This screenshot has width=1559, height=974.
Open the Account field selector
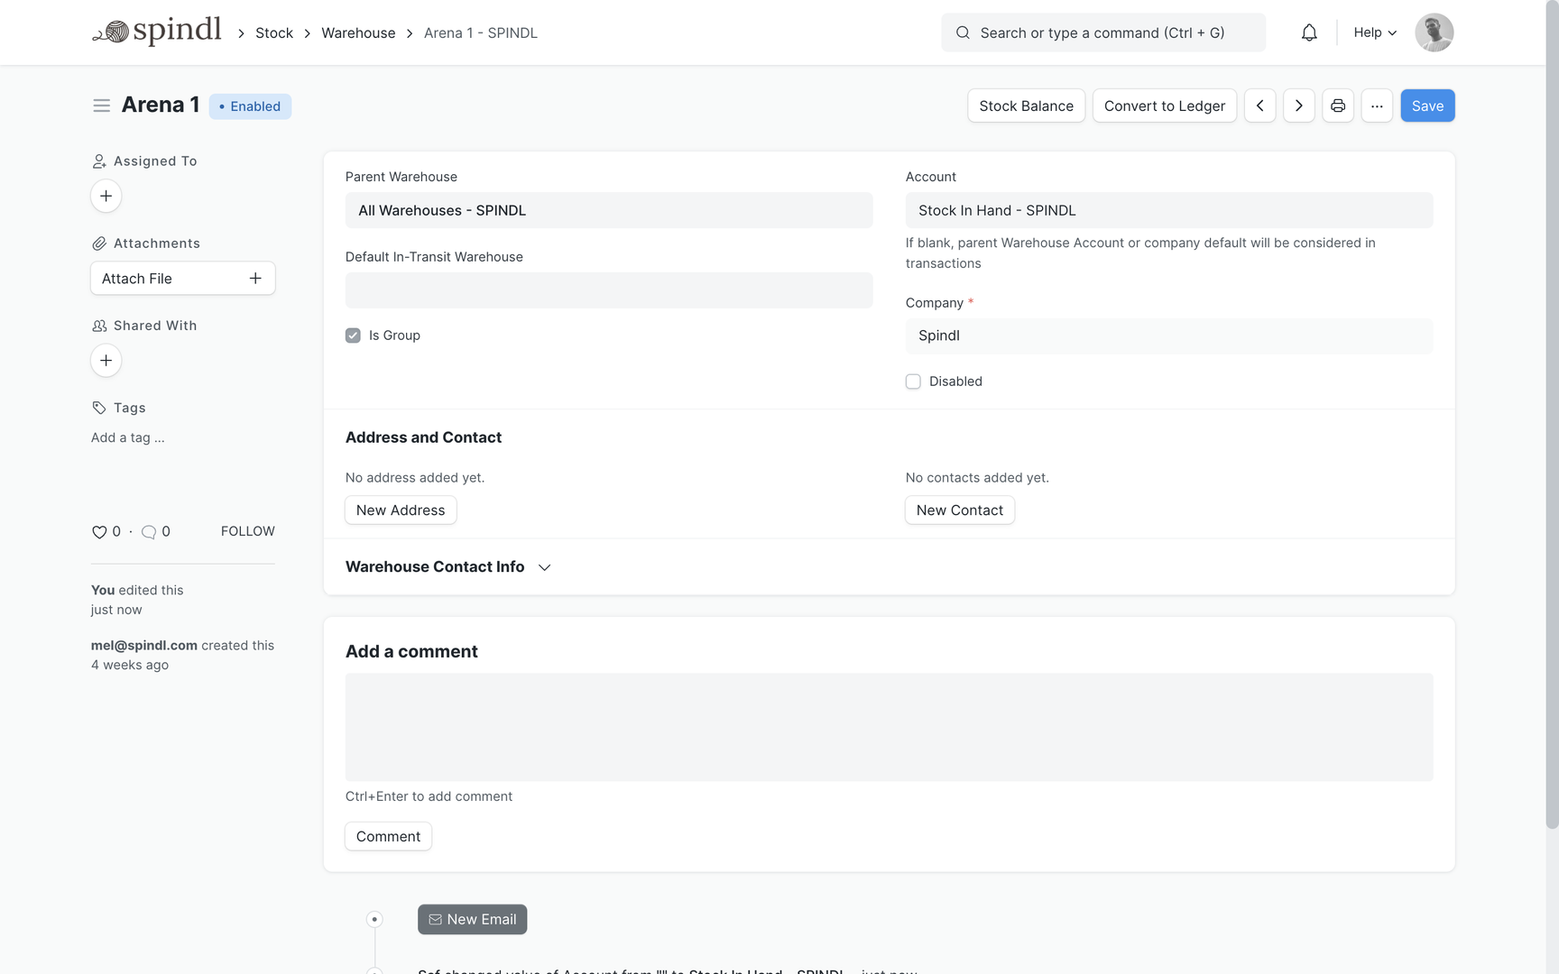(1169, 210)
